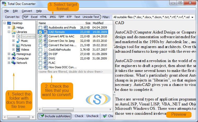
Task: Expand the Computer tree node
Action: point(9,58)
